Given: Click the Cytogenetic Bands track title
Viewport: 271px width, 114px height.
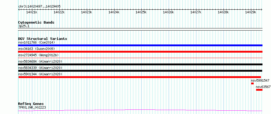Looking at the screenshot, I should (x=36, y=22).
